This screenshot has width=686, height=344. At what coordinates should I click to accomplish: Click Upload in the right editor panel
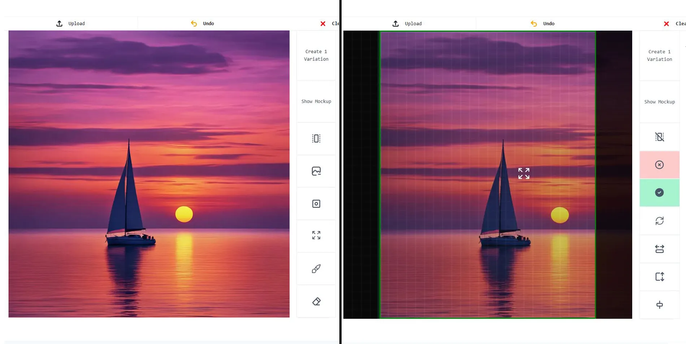pos(407,23)
